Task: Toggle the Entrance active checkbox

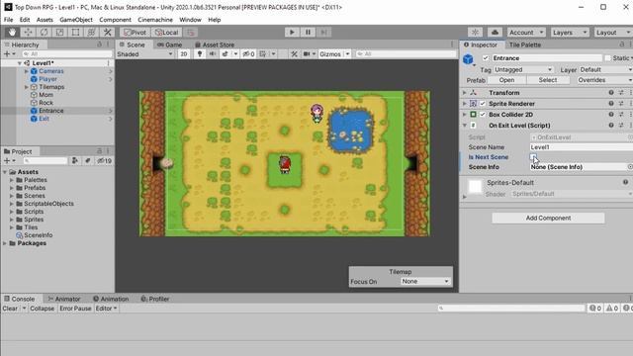Action: pos(486,58)
